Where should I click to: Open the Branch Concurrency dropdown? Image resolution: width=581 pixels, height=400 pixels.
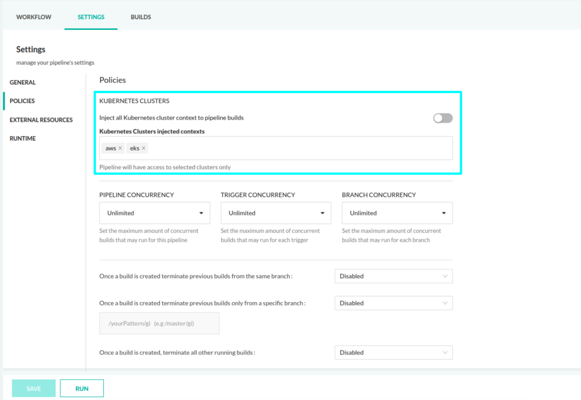397,213
